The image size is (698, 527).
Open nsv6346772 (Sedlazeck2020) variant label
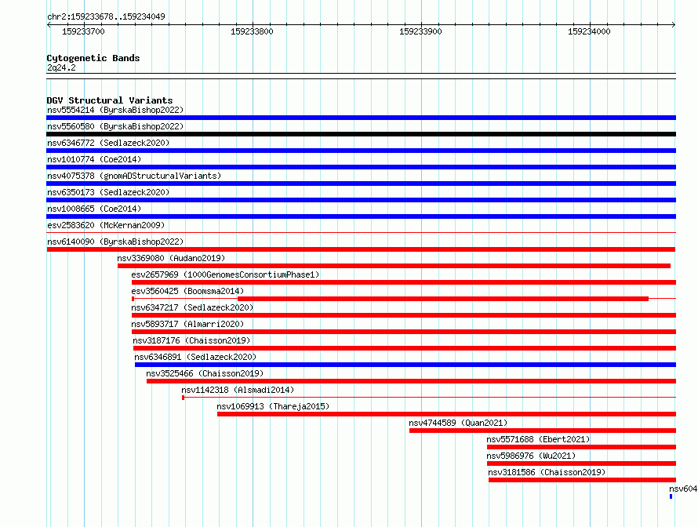108,143
